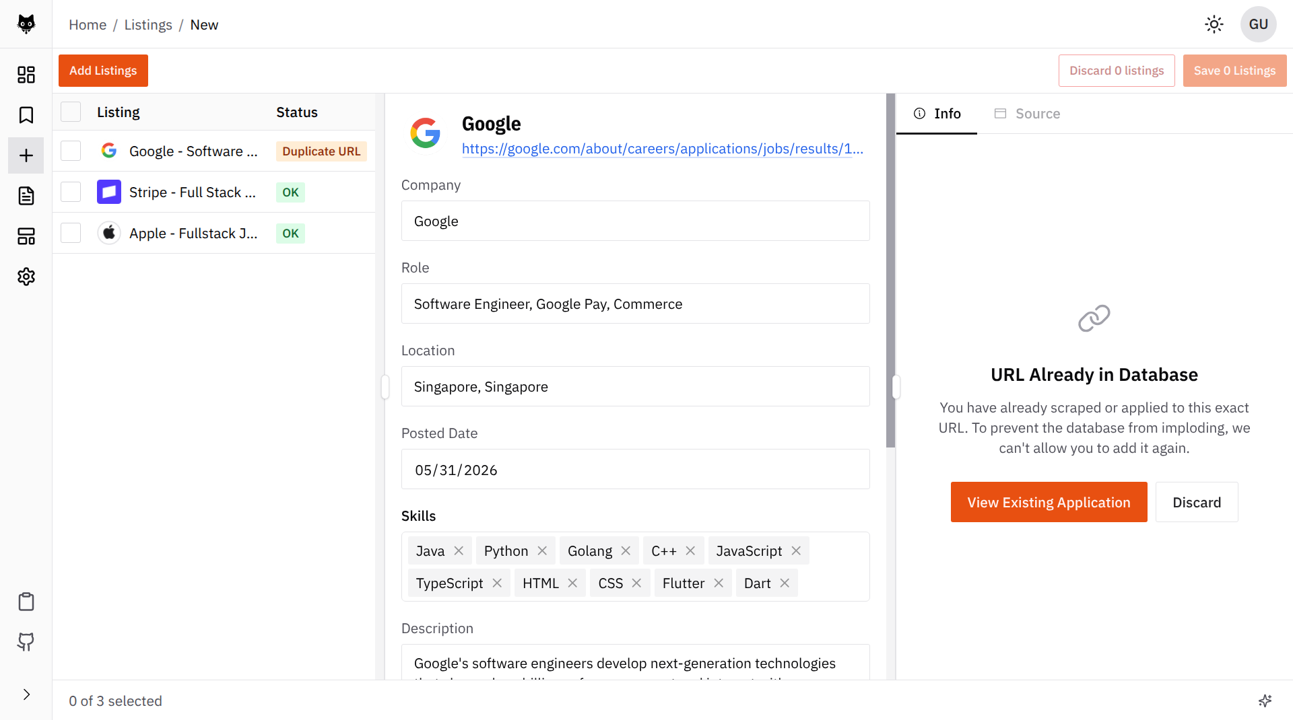Click the chain link icon in Info panel
The height and width of the screenshot is (720, 1293).
pyautogui.click(x=1094, y=318)
